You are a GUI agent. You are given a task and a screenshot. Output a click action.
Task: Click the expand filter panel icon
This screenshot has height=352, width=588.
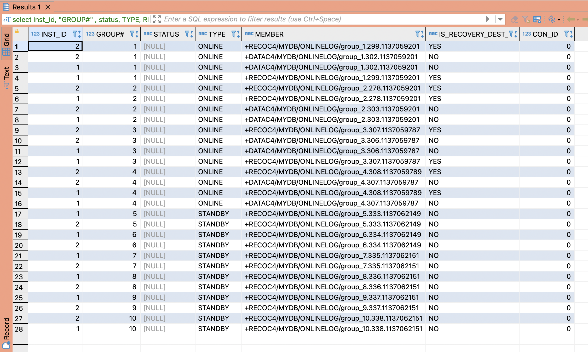(157, 19)
